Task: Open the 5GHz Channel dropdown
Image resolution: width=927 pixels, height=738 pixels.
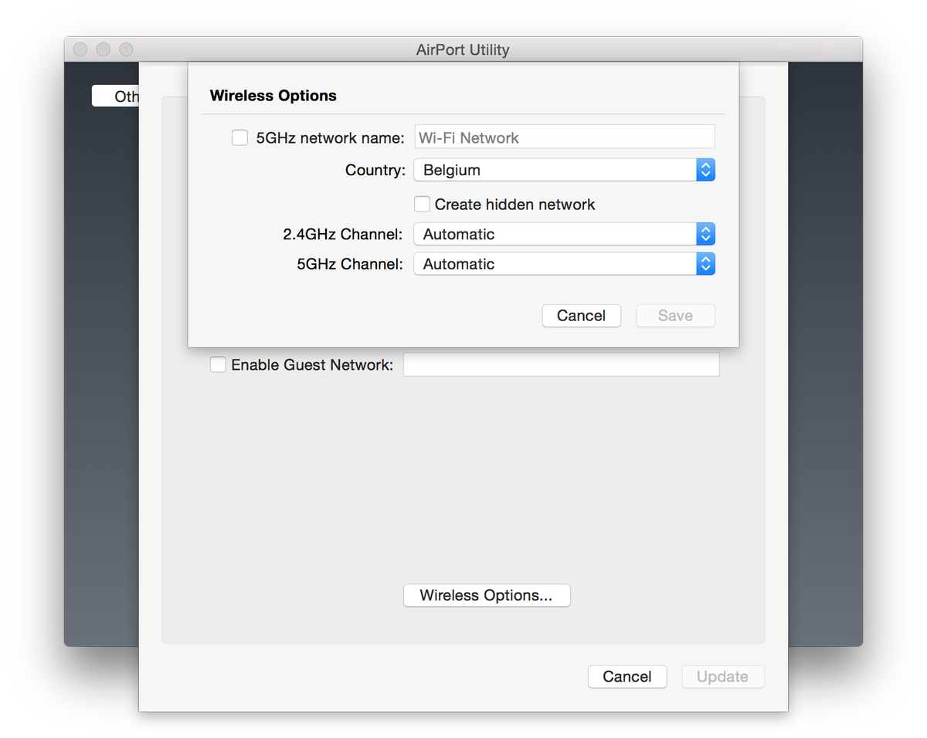Action: tap(565, 264)
